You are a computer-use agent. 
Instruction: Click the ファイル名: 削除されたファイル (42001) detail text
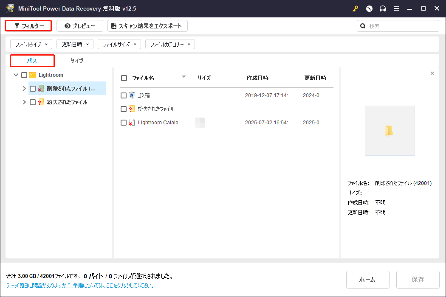click(x=390, y=183)
